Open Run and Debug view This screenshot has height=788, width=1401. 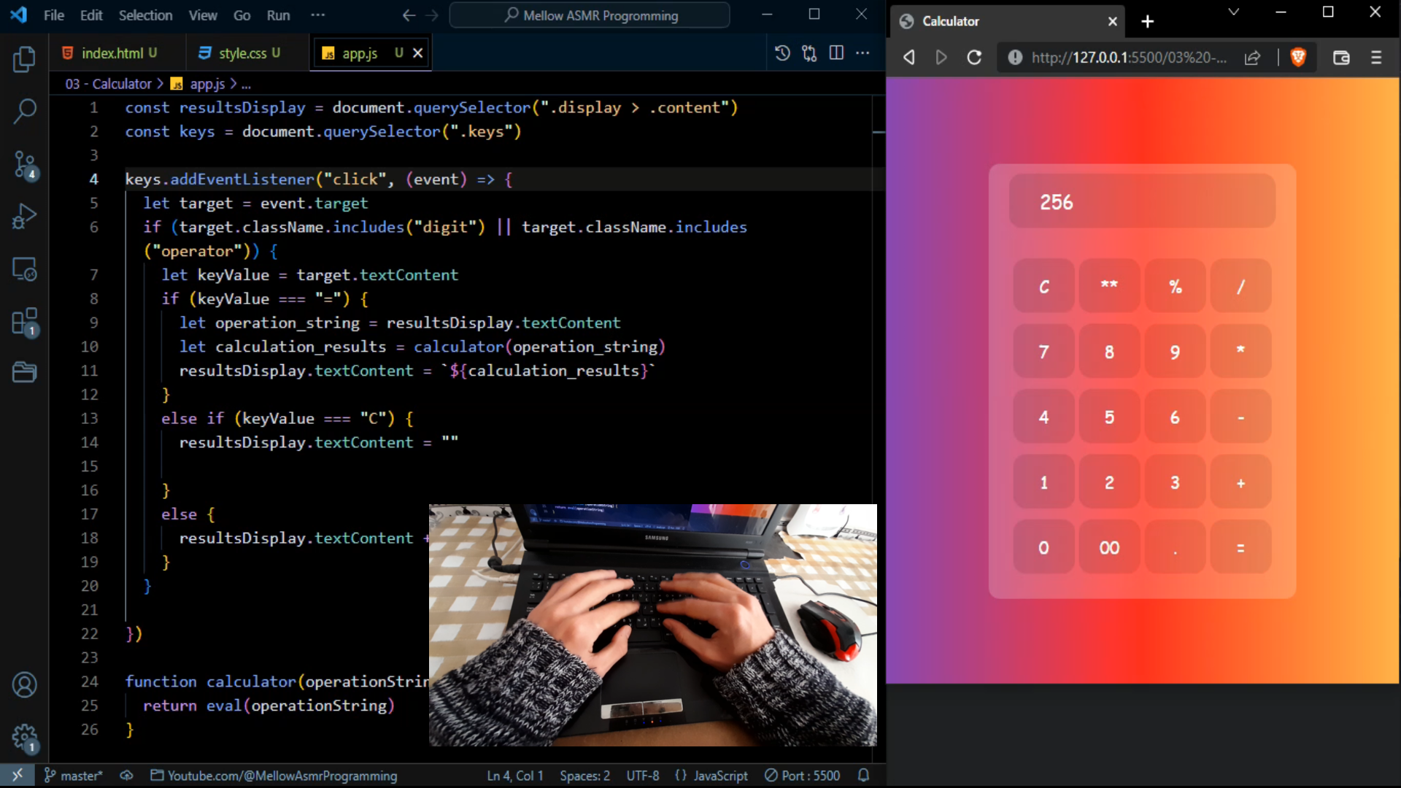24,217
